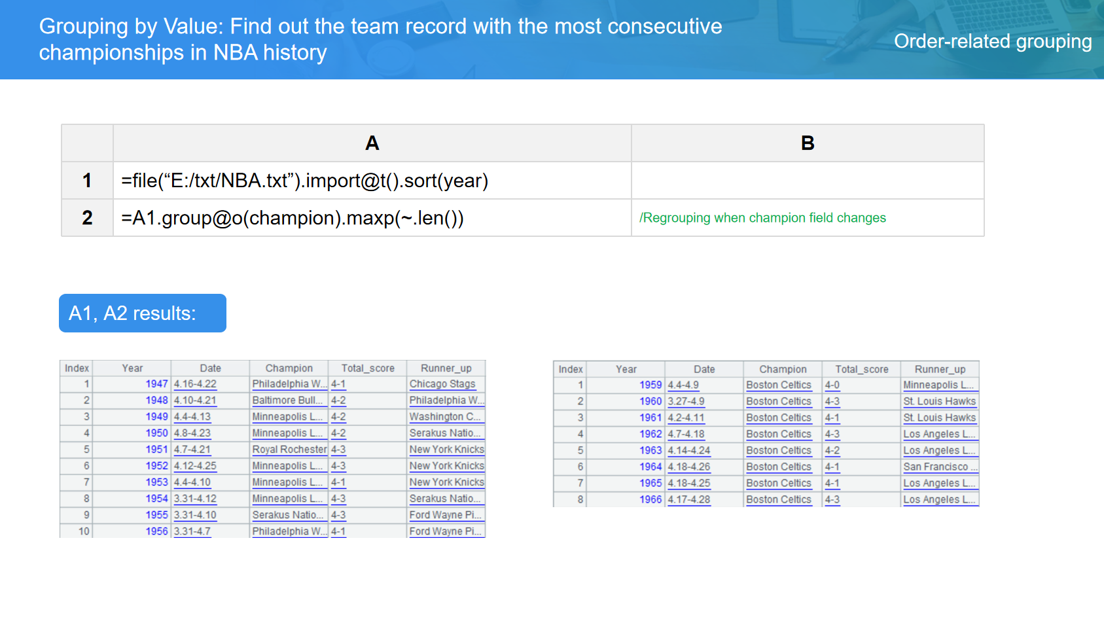Click the 'Order-related grouping' header text
The image size is (1104, 621).
992,41
